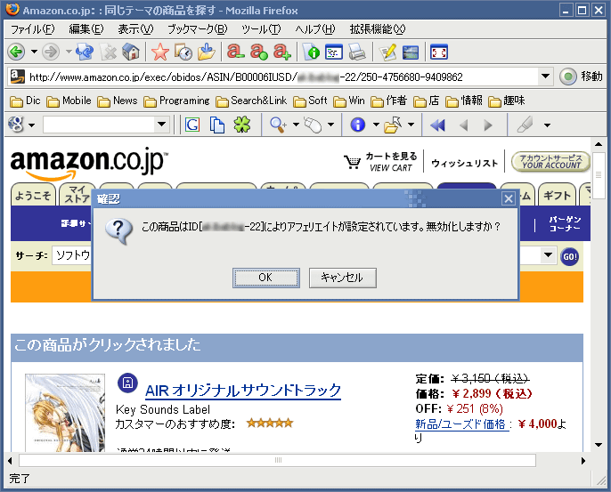Open the Soft bookmark folder

tap(310, 101)
